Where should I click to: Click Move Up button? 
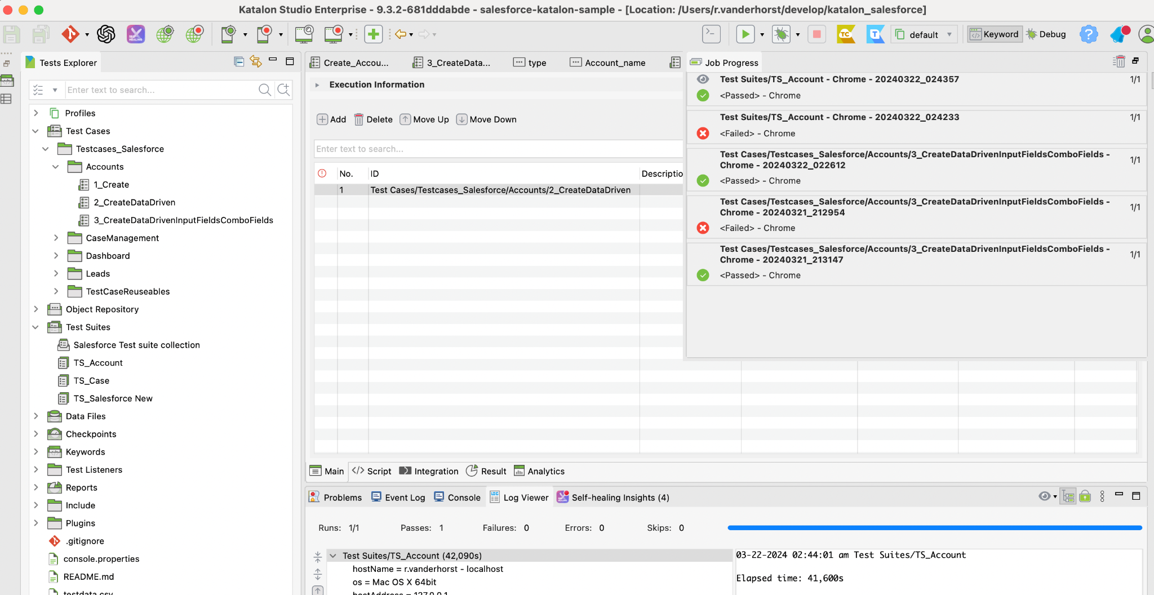[x=424, y=119]
